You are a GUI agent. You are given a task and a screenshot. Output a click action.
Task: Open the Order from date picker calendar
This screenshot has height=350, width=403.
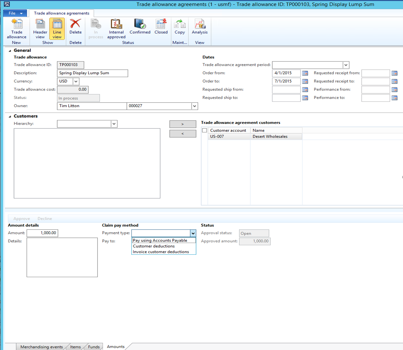pos(305,73)
